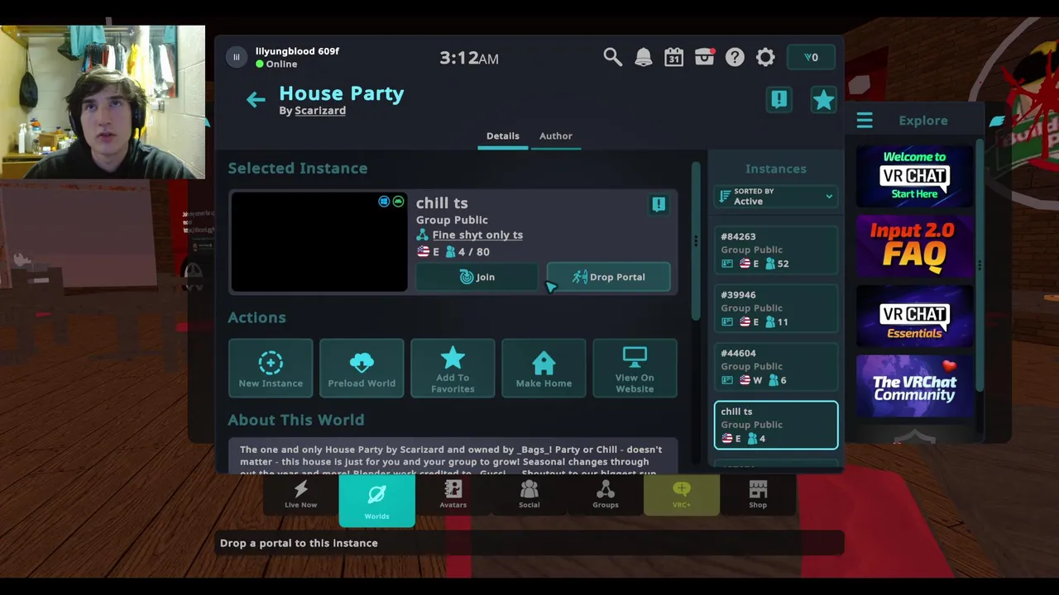Image resolution: width=1059 pixels, height=595 pixels.
Task: Click the 4 / 80 player count
Action: click(x=467, y=251)
